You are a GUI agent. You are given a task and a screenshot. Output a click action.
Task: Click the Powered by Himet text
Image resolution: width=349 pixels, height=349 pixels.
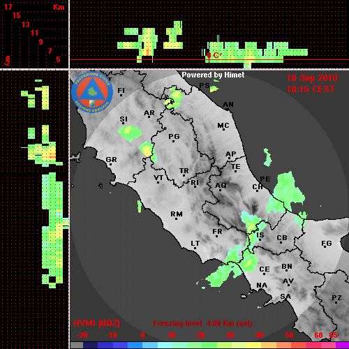click(213, 75)
